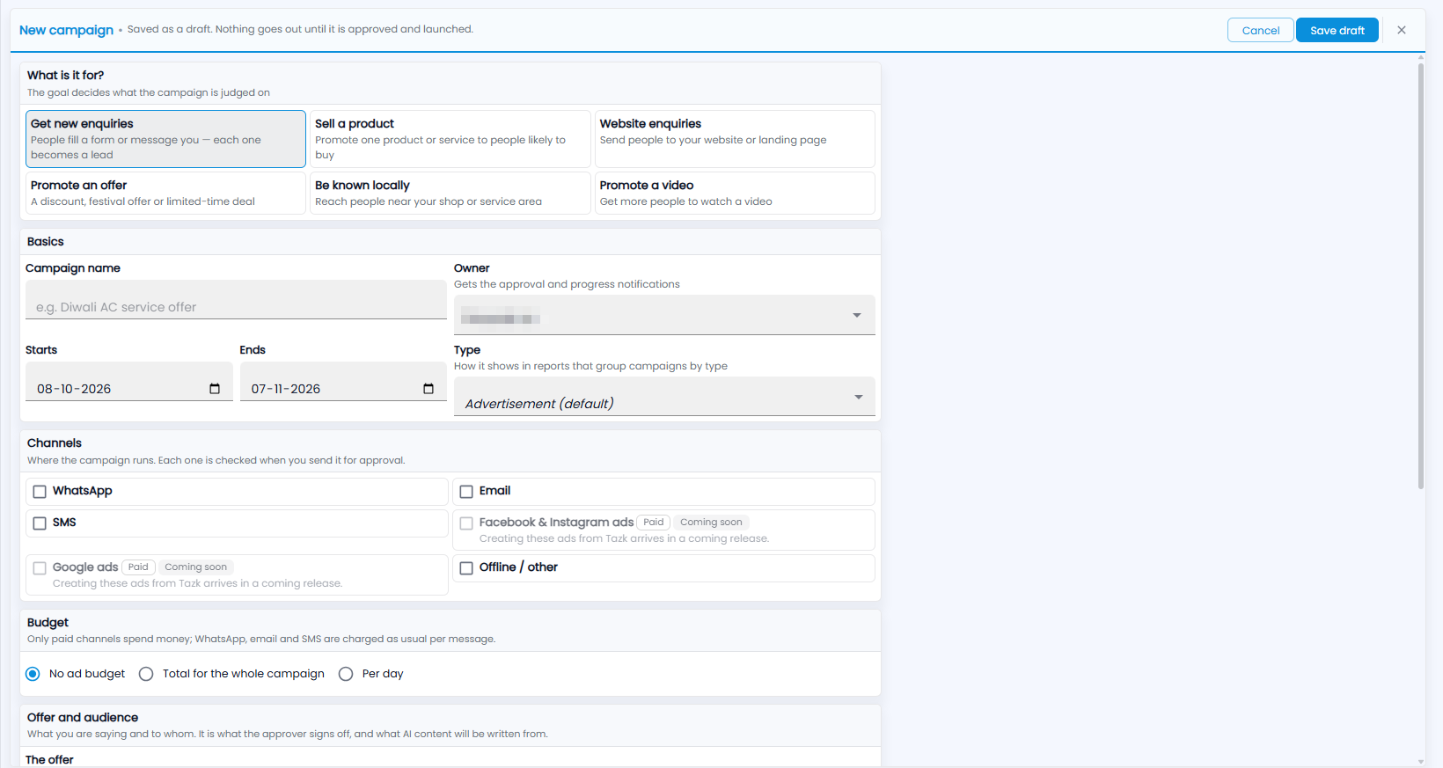
Task: Choose Total for the whole campaign budget
Action: [x=146, y=674]
